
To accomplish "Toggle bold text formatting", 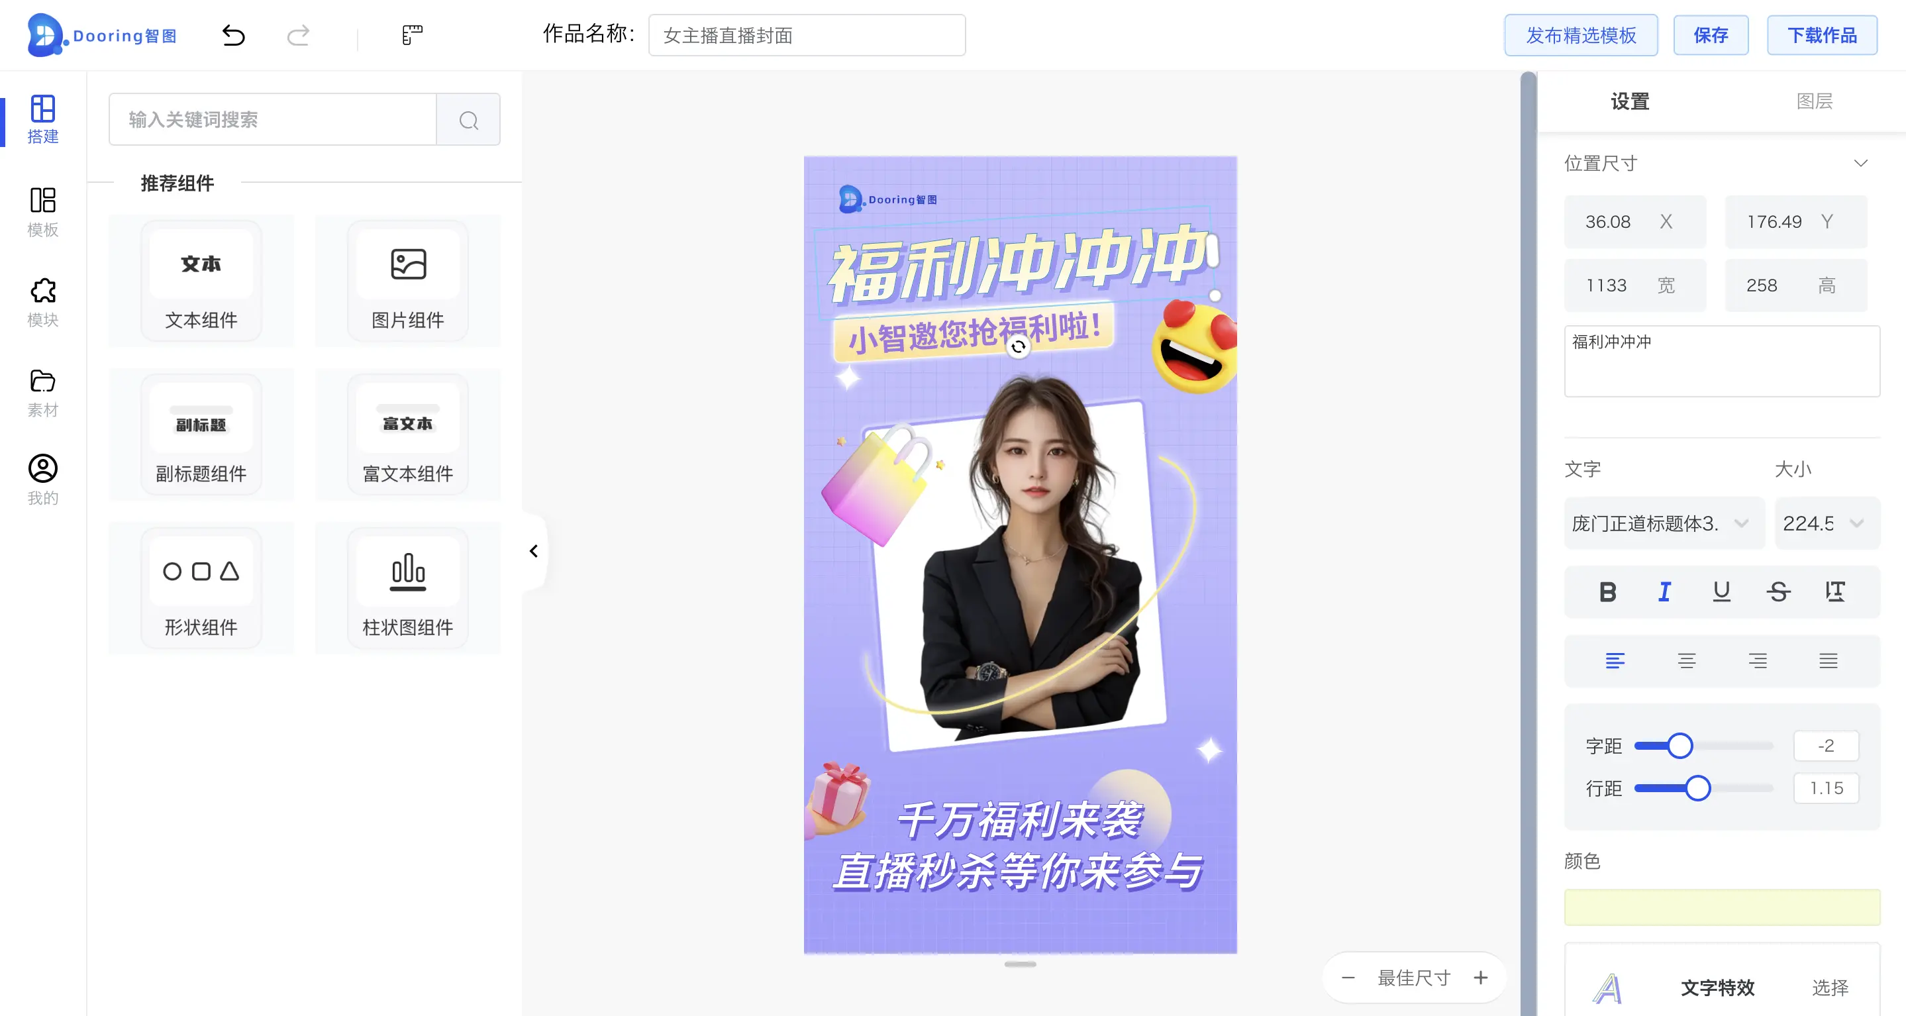I will [1607, 592].
